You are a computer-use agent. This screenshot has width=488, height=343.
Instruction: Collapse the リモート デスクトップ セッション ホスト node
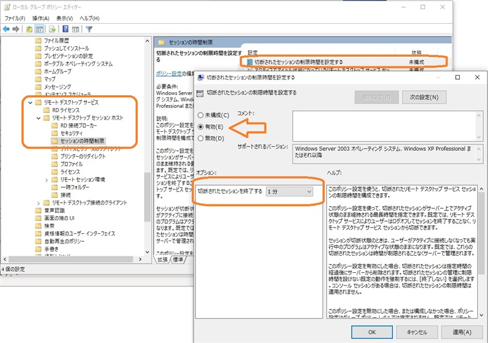click(38, 118)
